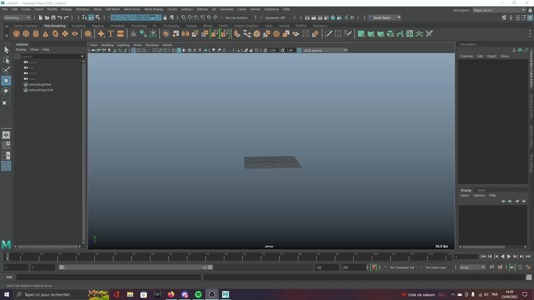
Task: Toggle Symmetry off dropdown in status line
Action: (x=276, y=17)
